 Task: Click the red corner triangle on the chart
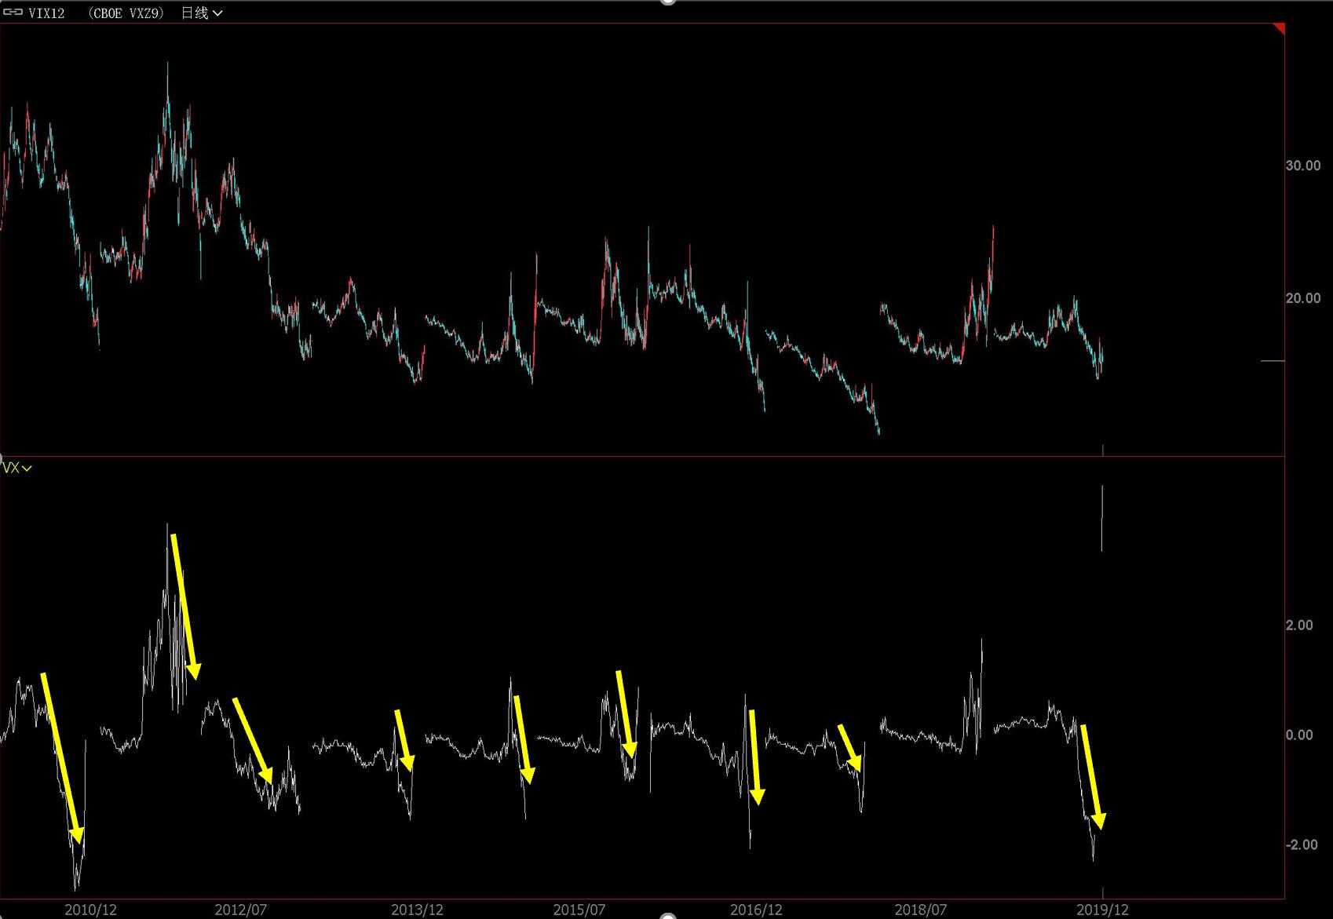(x=1280, y=29)
